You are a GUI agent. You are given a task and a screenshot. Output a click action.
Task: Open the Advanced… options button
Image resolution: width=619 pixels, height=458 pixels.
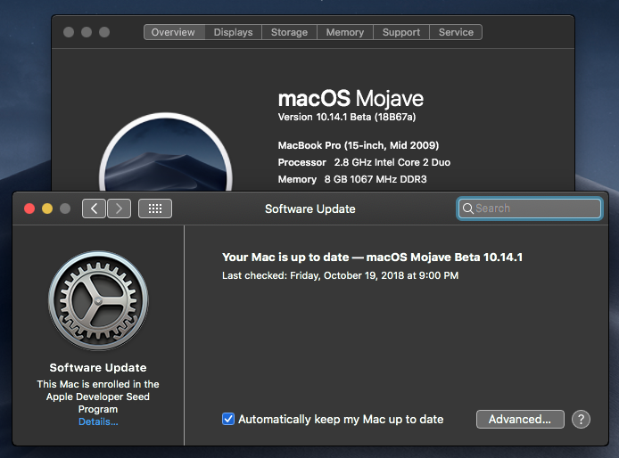pos(520,419)
